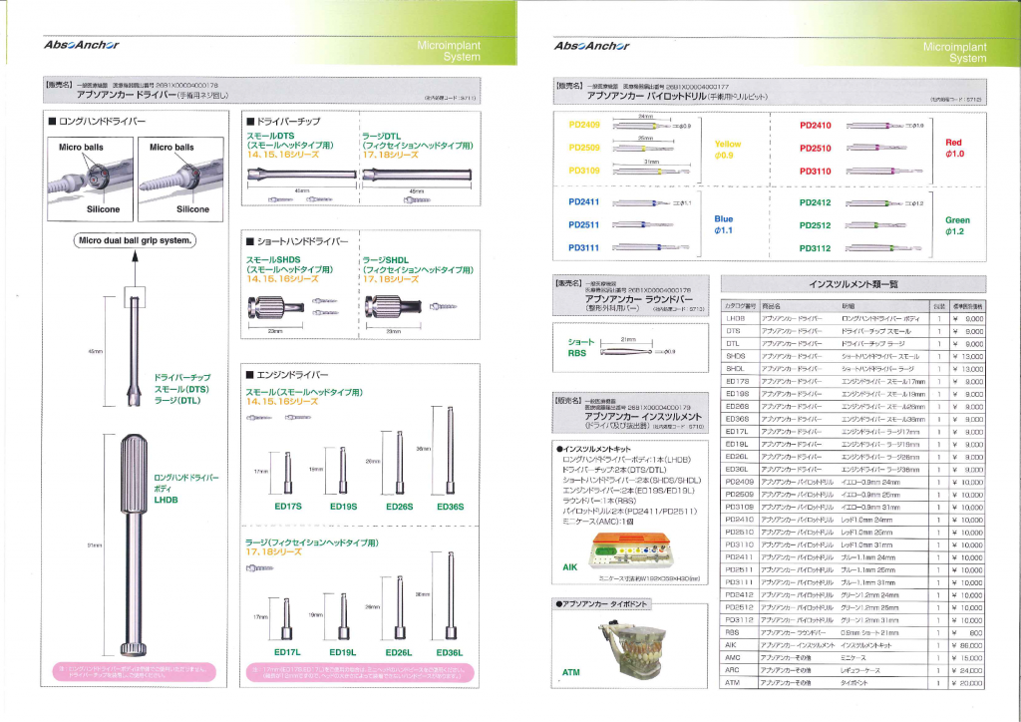Click the エンジンドライバー section heading
The image size is (1021, 722).
point(287,375)
